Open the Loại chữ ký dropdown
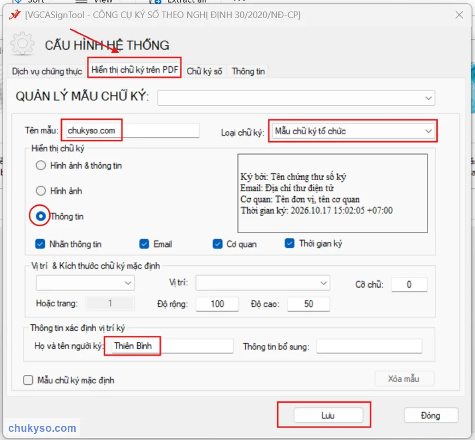 point(353,131)
